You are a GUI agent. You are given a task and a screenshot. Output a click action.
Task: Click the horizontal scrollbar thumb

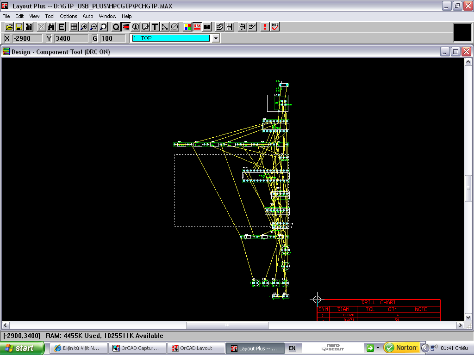point(227,325)
